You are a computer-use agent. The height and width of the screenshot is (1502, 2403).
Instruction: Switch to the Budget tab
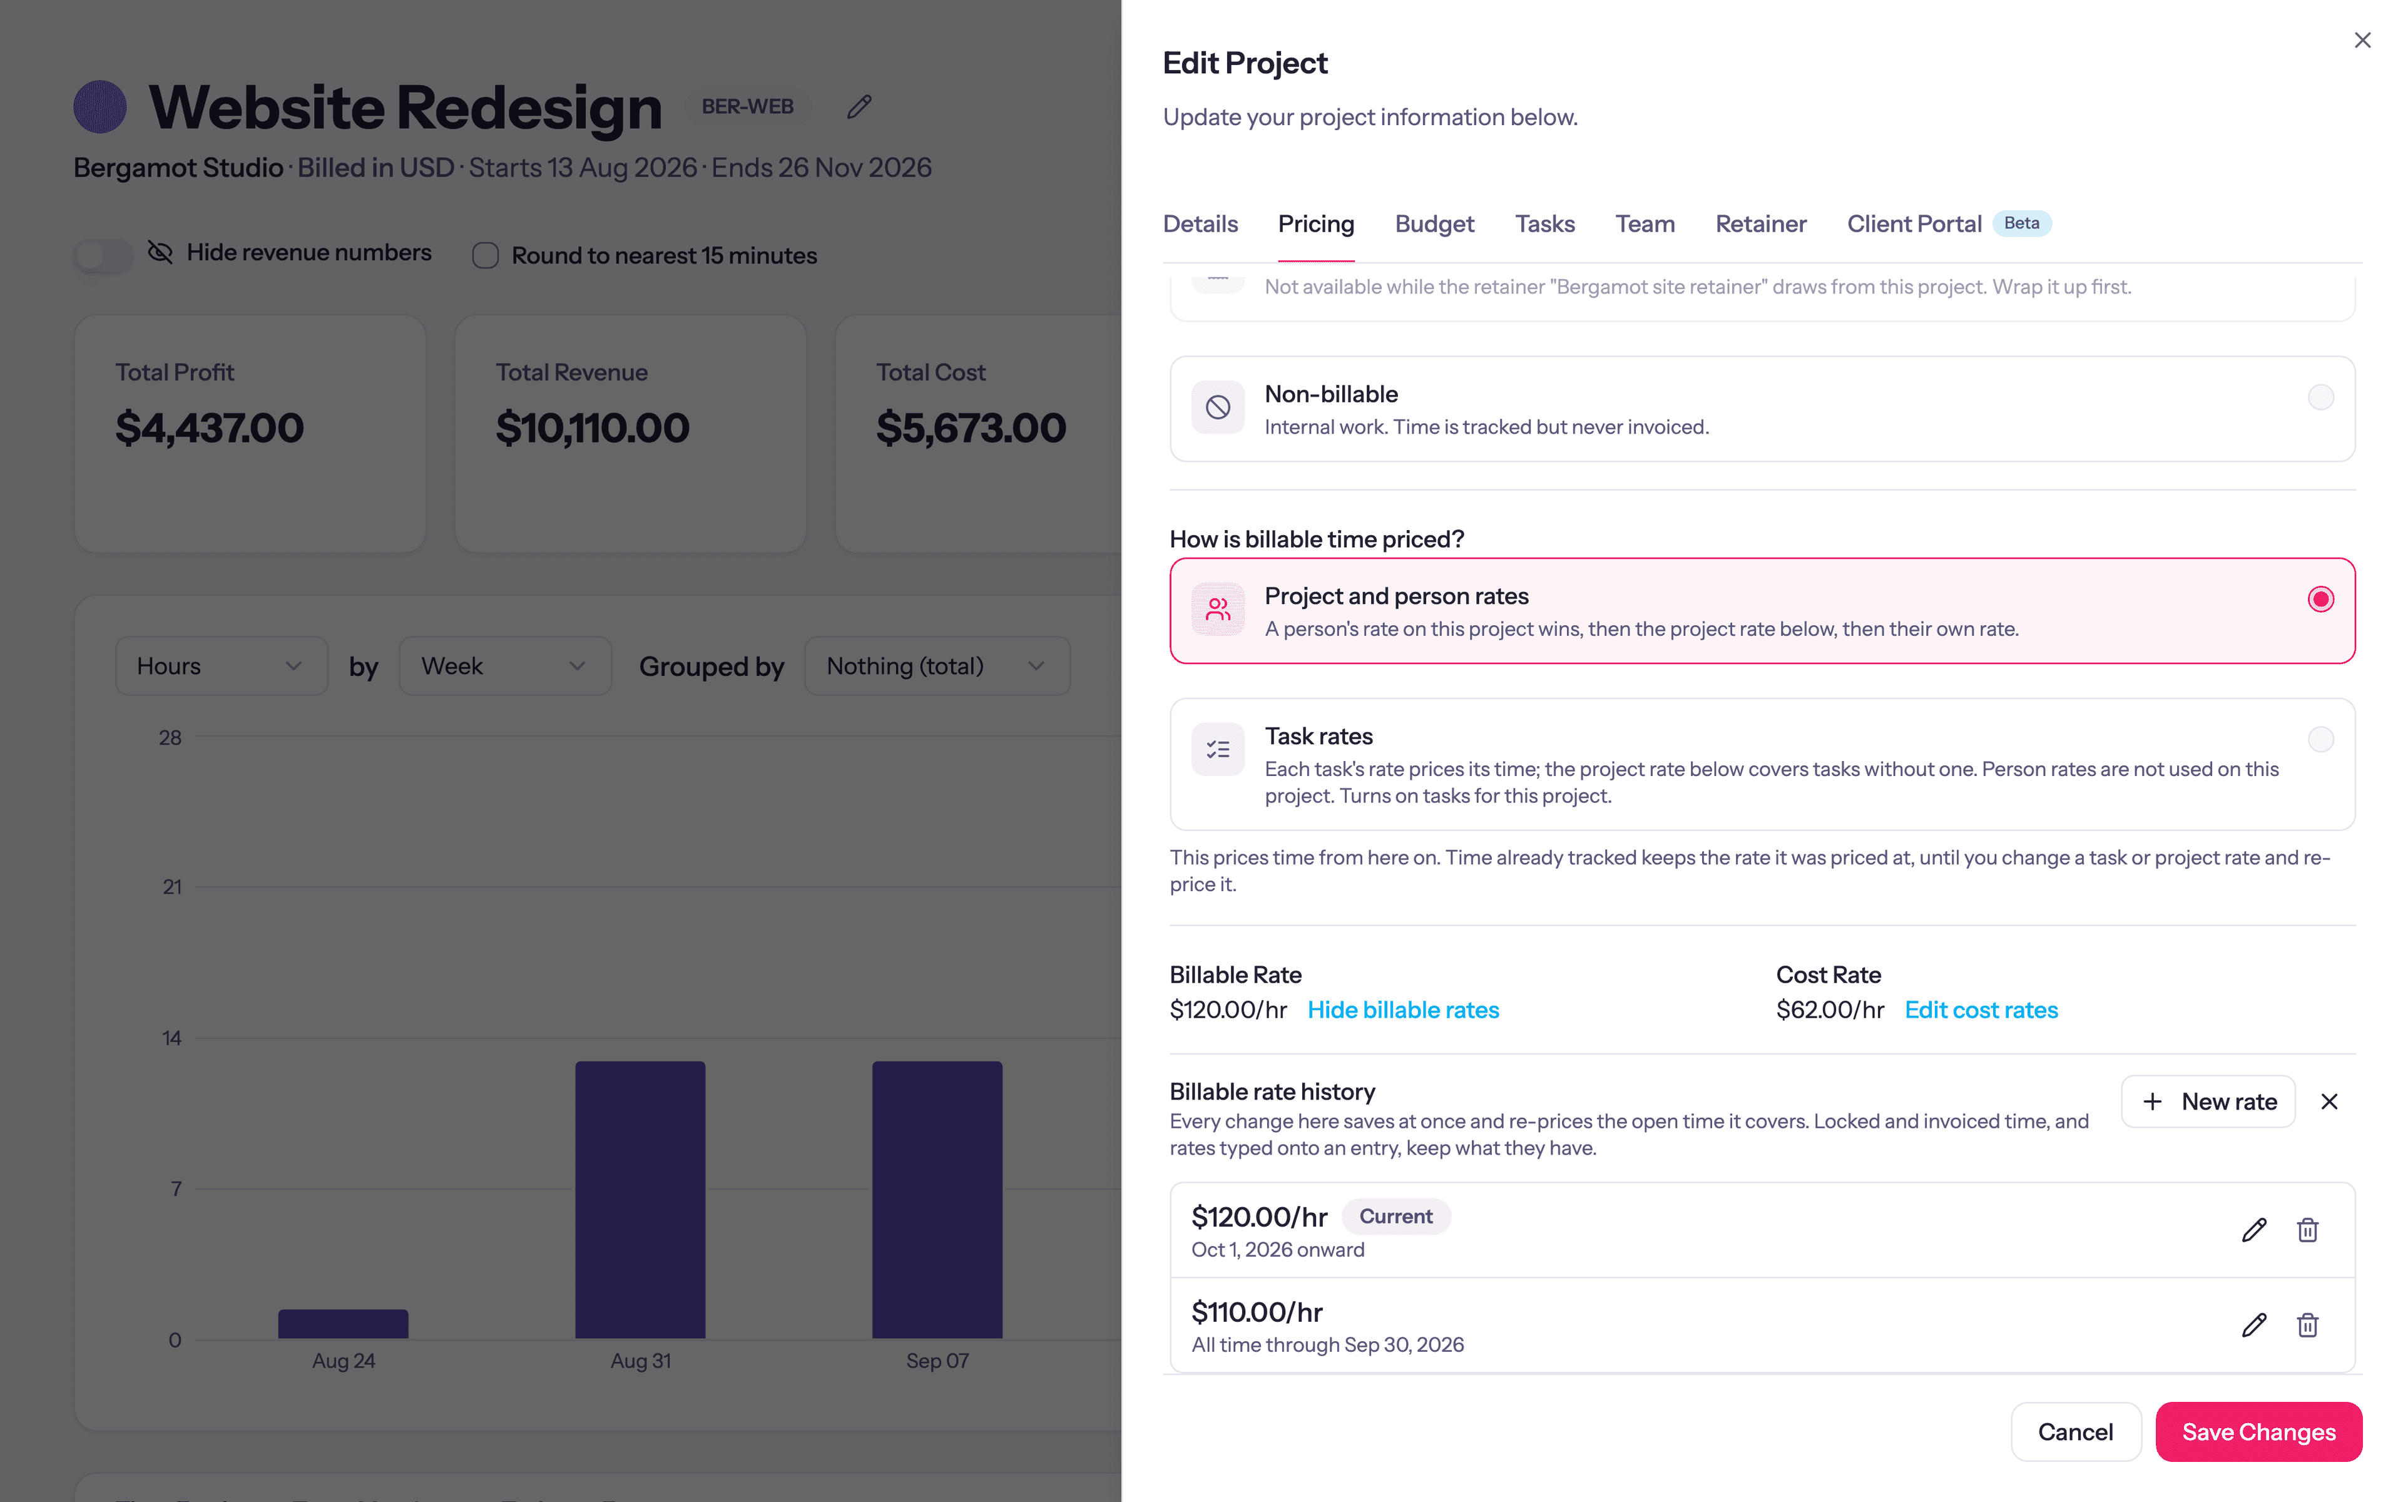(x=1434, y=223)
